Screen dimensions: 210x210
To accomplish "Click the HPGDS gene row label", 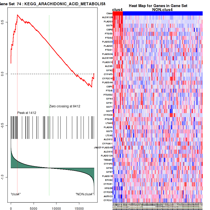I will [108, 188].
